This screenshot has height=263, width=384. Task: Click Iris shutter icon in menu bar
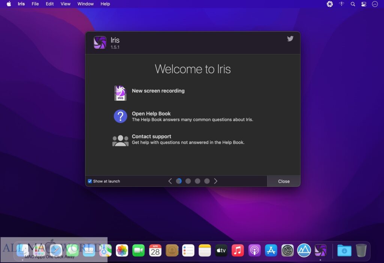click(x=330, y=4)
